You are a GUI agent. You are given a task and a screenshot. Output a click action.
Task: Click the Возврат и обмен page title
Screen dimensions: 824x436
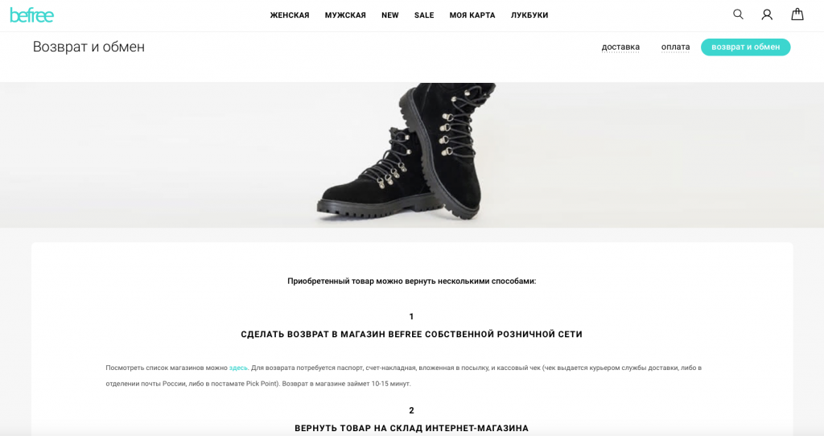click(x=89, y=47)
